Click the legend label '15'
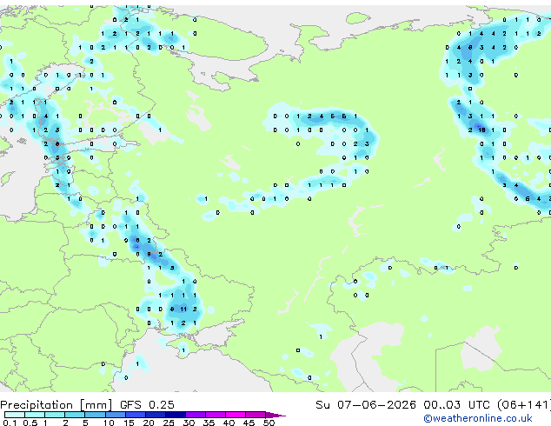Viewport: 551px width, 426px height. point(129,423)
